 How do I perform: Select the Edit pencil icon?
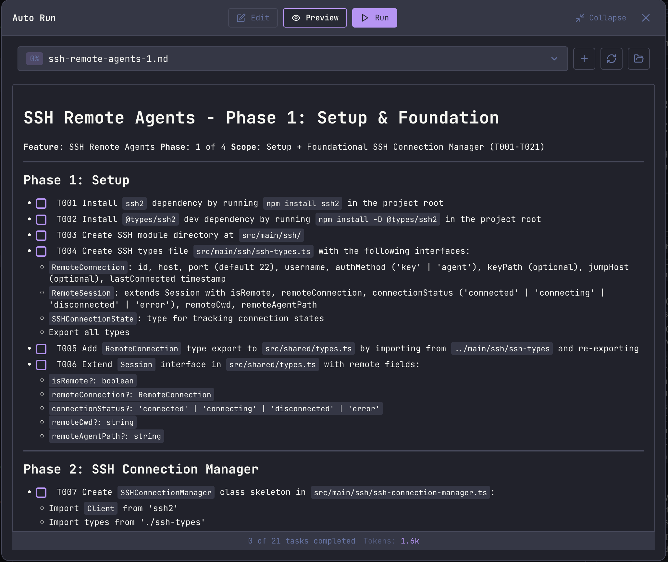241,18
